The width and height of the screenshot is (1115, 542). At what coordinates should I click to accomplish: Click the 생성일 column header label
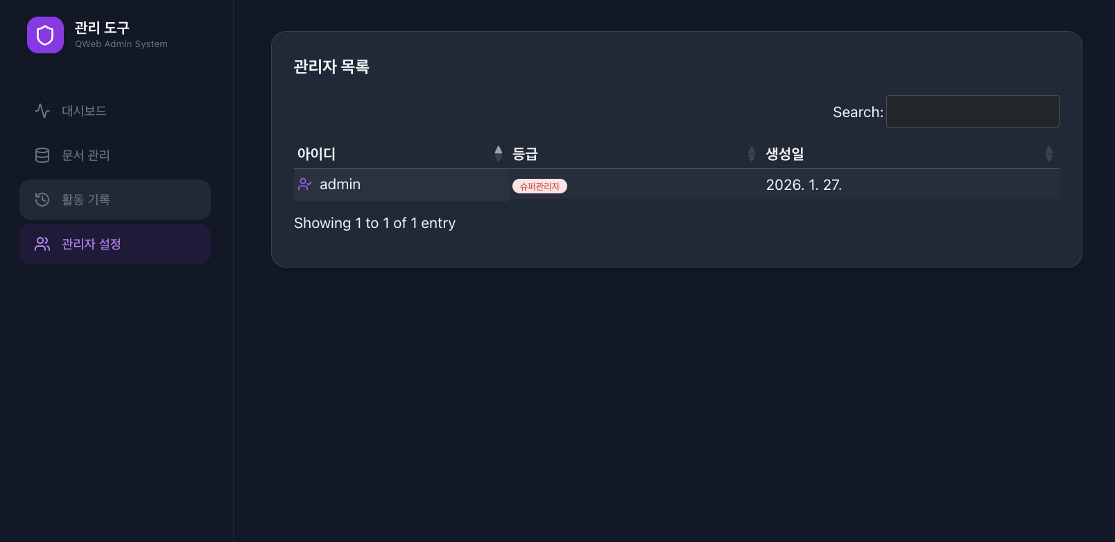785,154
